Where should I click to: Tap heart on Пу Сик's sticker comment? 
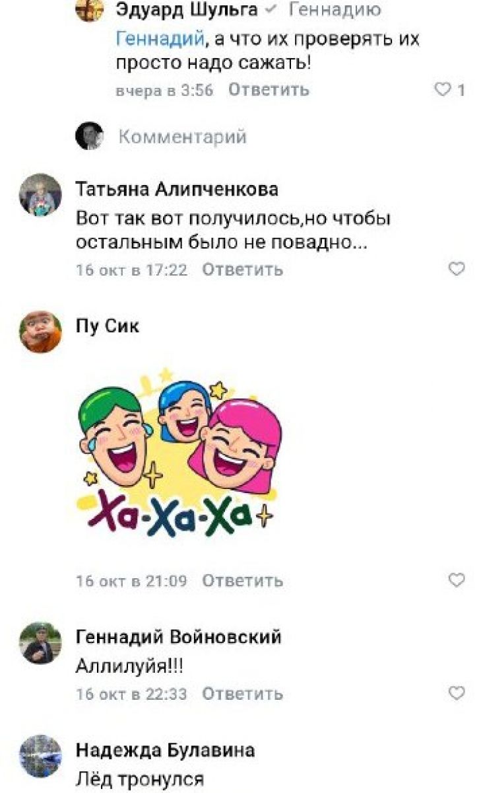pyautogui.click(x=457, y=580)
